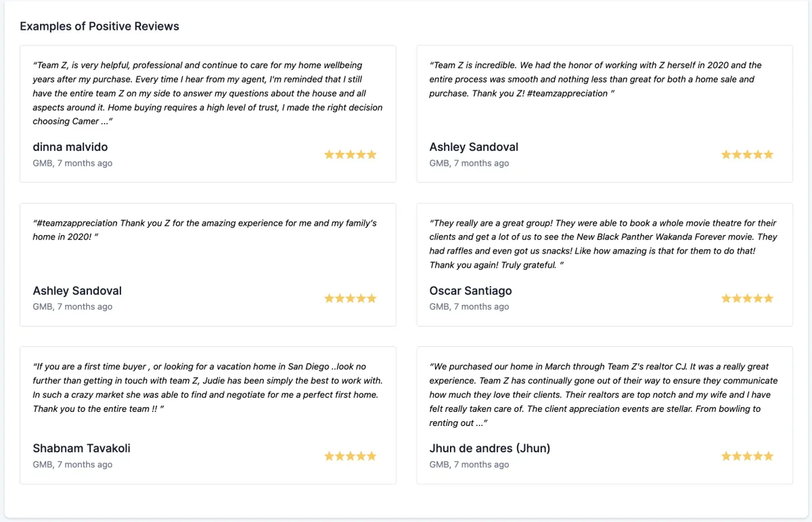Click 'GMB, 7 months ago' under Jhun de andres
Screen dimensions: 812x522
coord(469,465)
